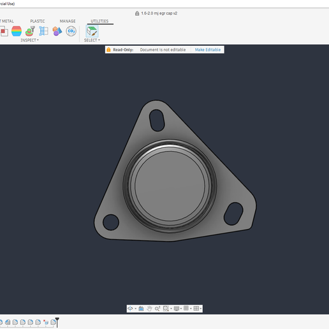
Task: Select the bottom-left round mounting hole
Action: [x=111, y=222]
